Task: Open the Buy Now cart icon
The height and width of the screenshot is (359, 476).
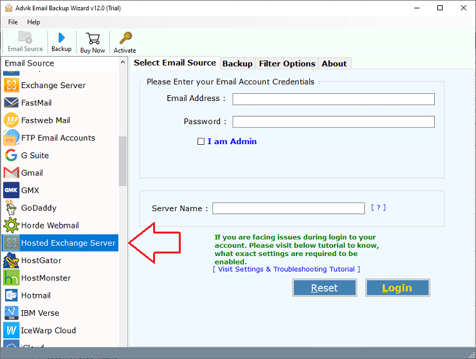Action: (x=93, y=39)
